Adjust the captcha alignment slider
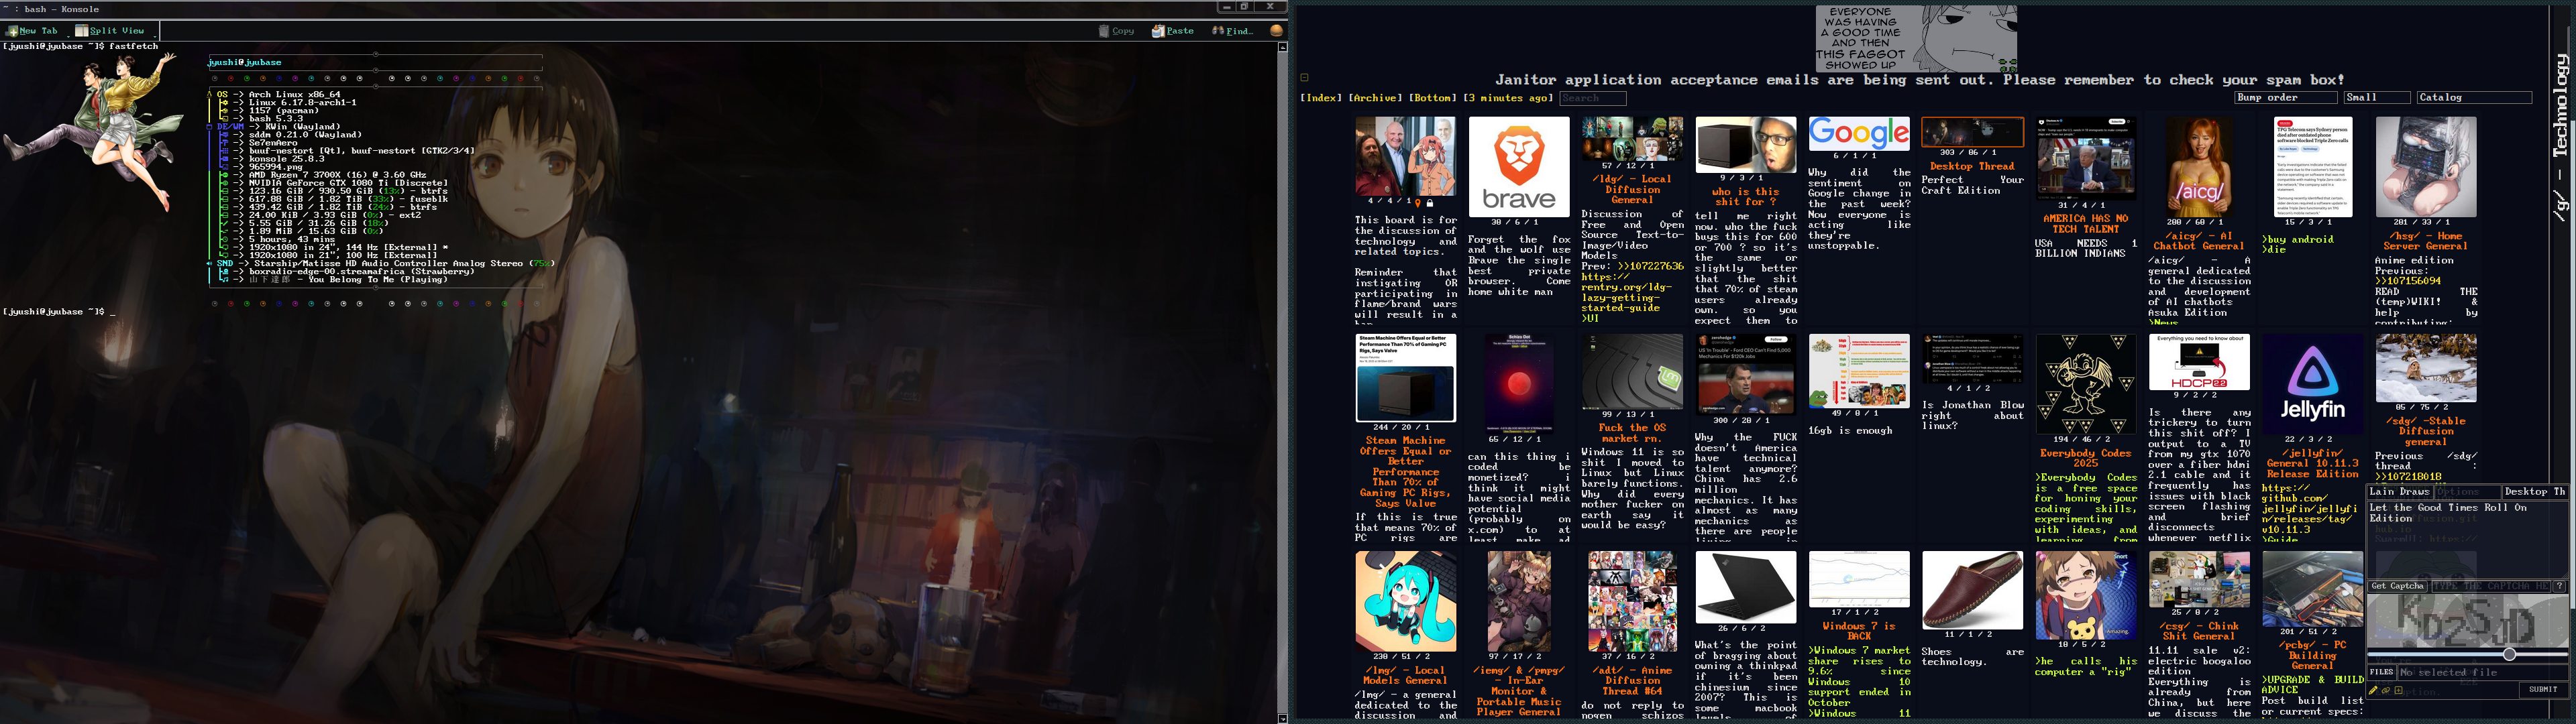This screenshot has height=724, width=2576. [x=2509, y=654]
